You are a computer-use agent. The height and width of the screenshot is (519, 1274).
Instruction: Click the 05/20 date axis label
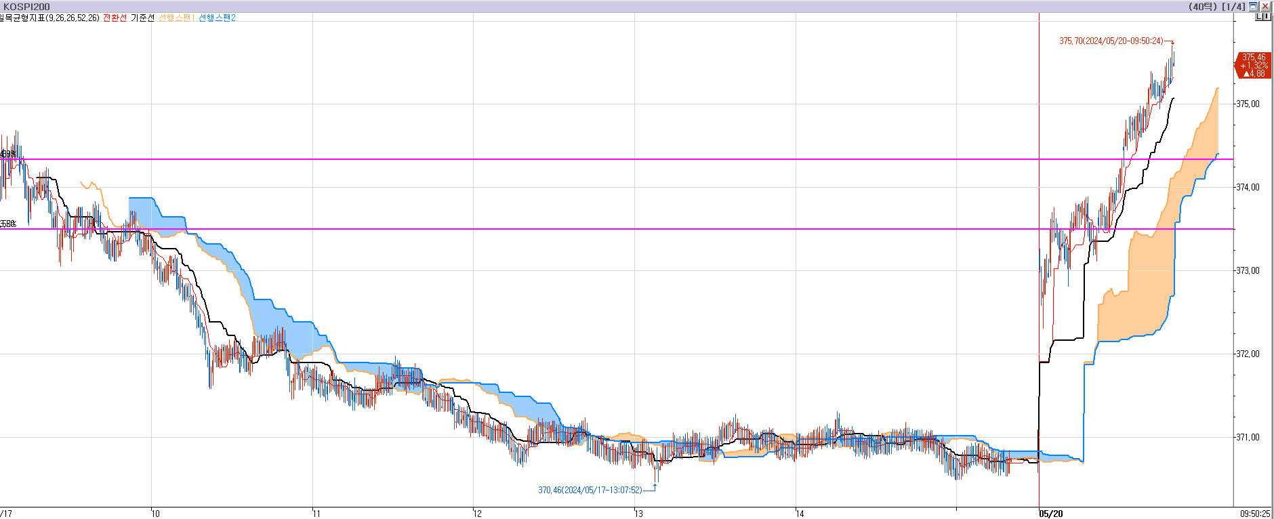click(1051, 514)
